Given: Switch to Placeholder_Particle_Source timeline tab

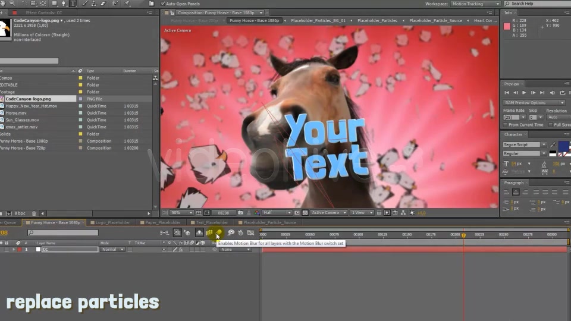Looking at the screenshot, I should (269, 222).
